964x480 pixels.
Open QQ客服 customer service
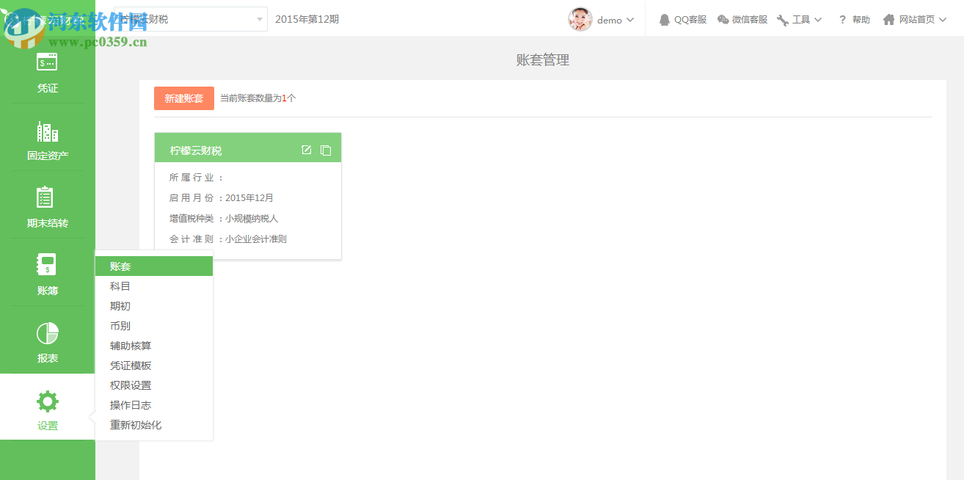click(x=682, y=19)
